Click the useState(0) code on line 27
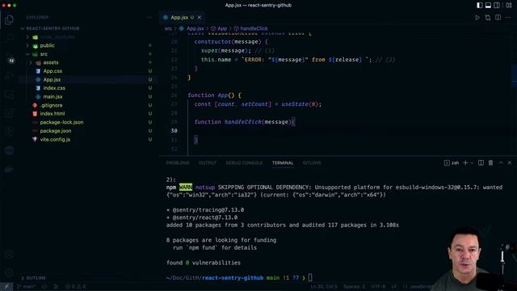 (x=299, y=104)
